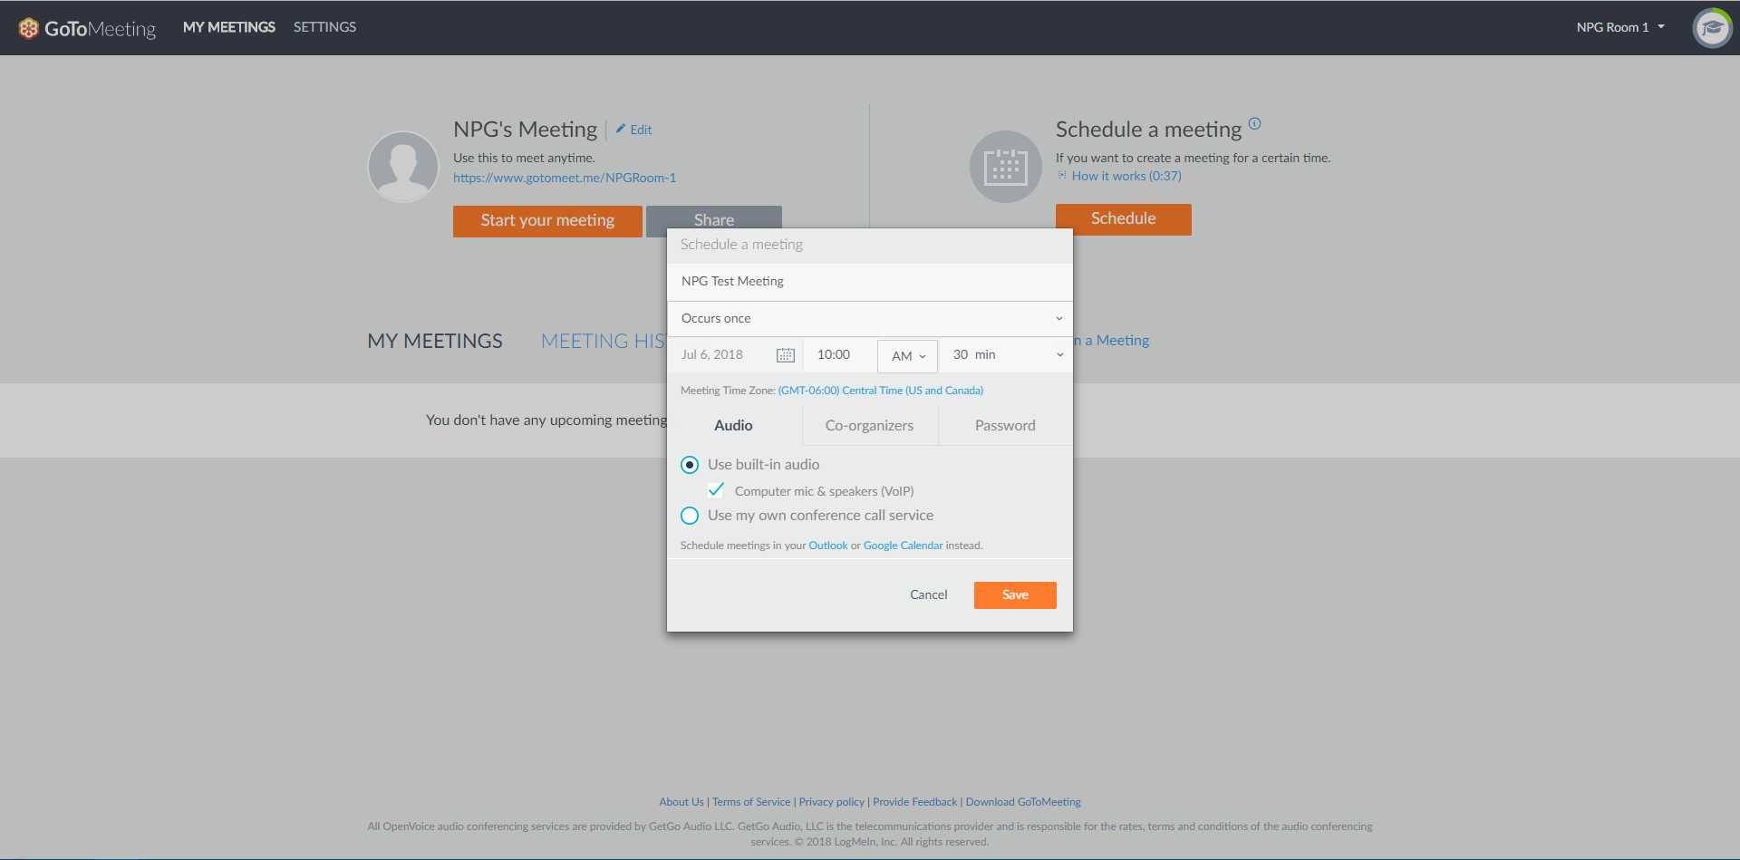Screen dimensions: 1740x860
Task: Click Provide Feedback in the footer
Action: pos(915,802)
